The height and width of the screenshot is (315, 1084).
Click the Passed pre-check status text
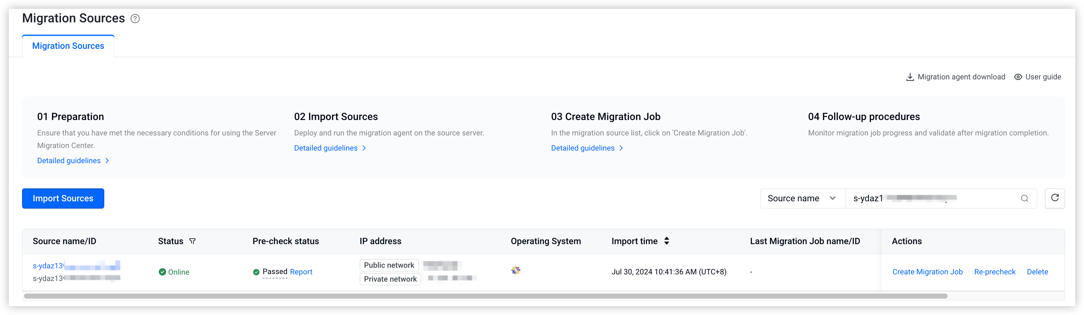point(275,272)
